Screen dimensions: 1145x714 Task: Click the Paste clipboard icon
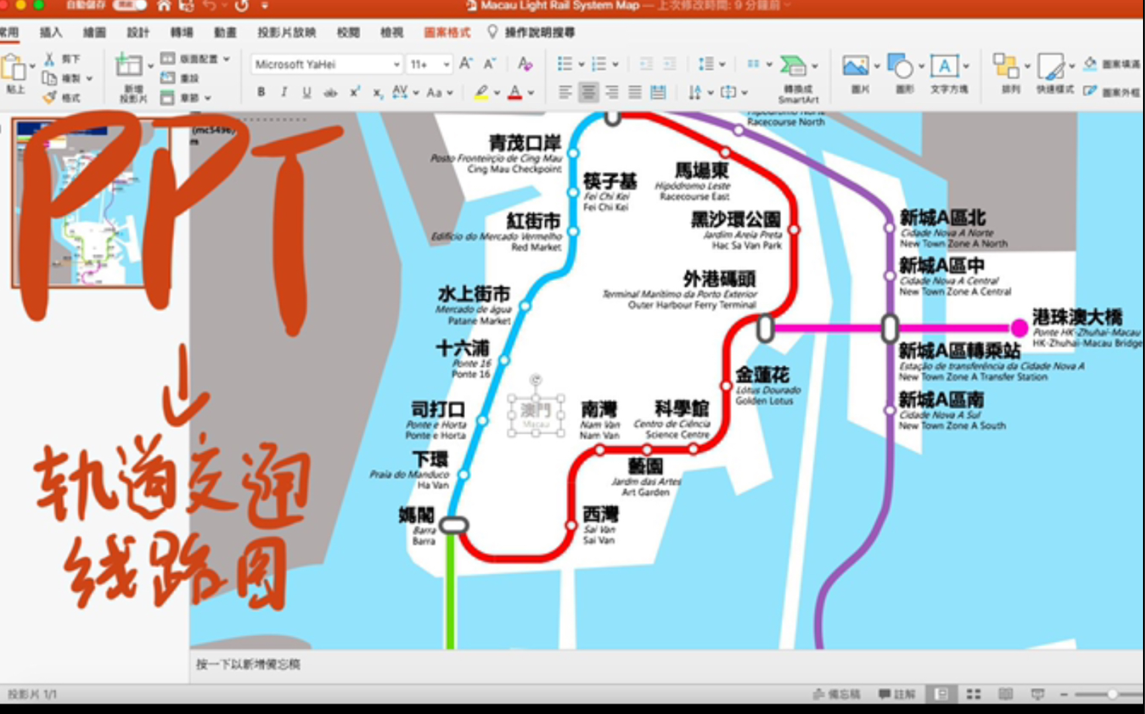coord(13,67)
